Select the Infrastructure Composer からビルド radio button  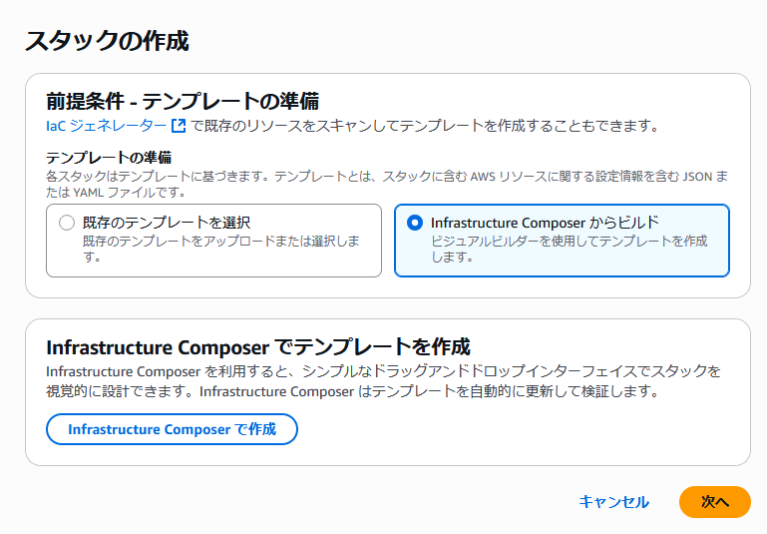[415, 223]
